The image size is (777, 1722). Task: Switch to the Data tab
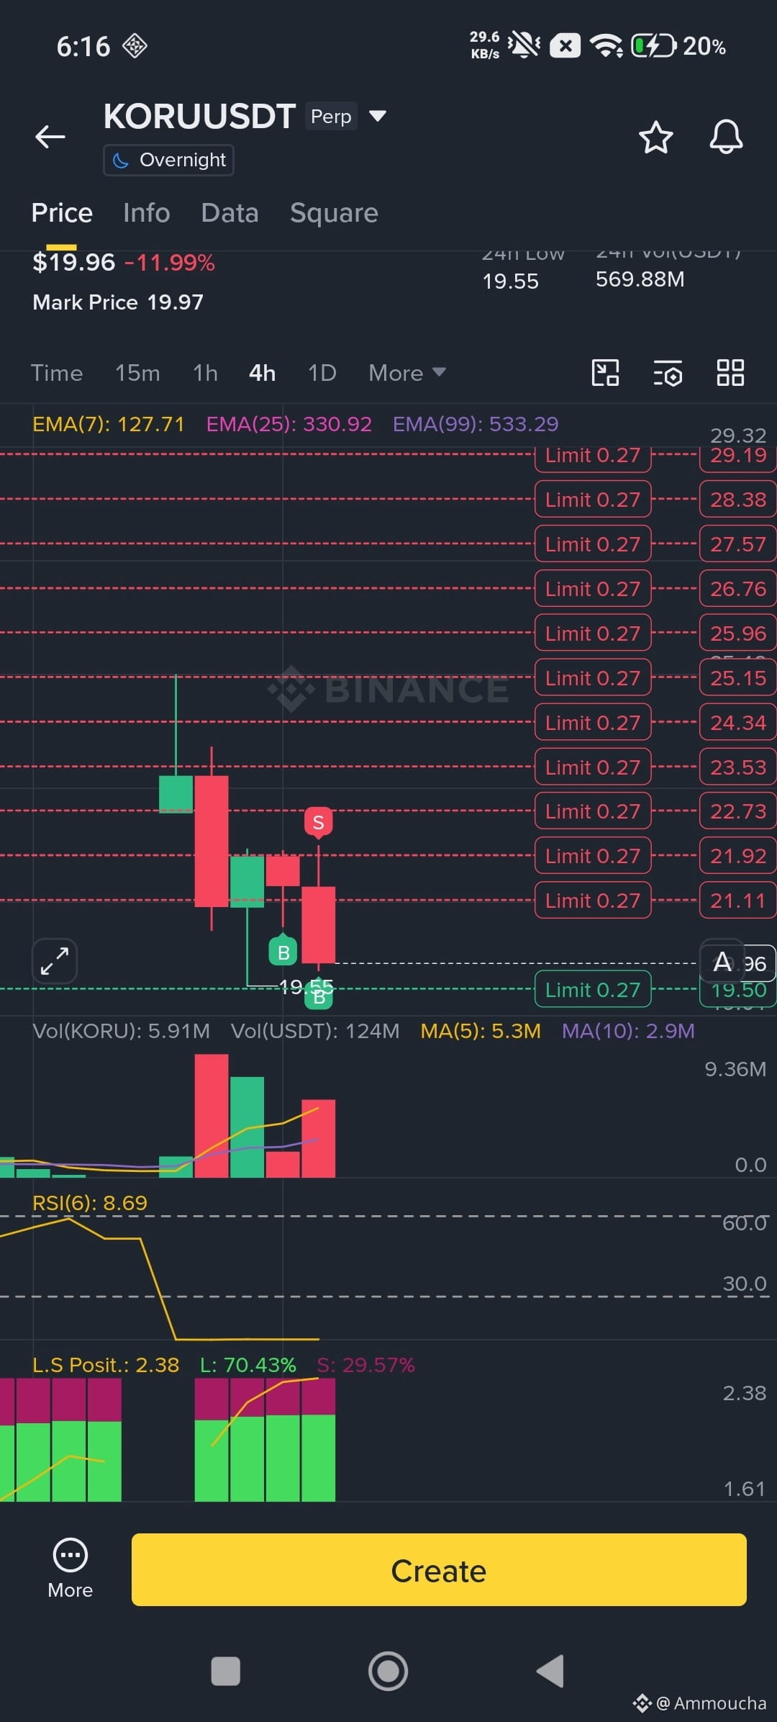click(x=230, y=213)
